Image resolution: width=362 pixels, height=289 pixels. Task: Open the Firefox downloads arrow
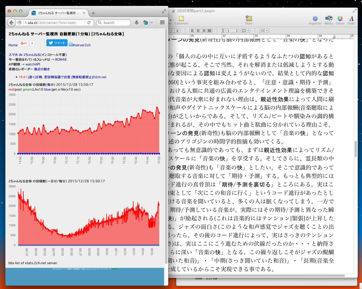[136, 23]
